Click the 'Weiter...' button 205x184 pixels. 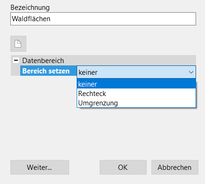coord(39,167)
